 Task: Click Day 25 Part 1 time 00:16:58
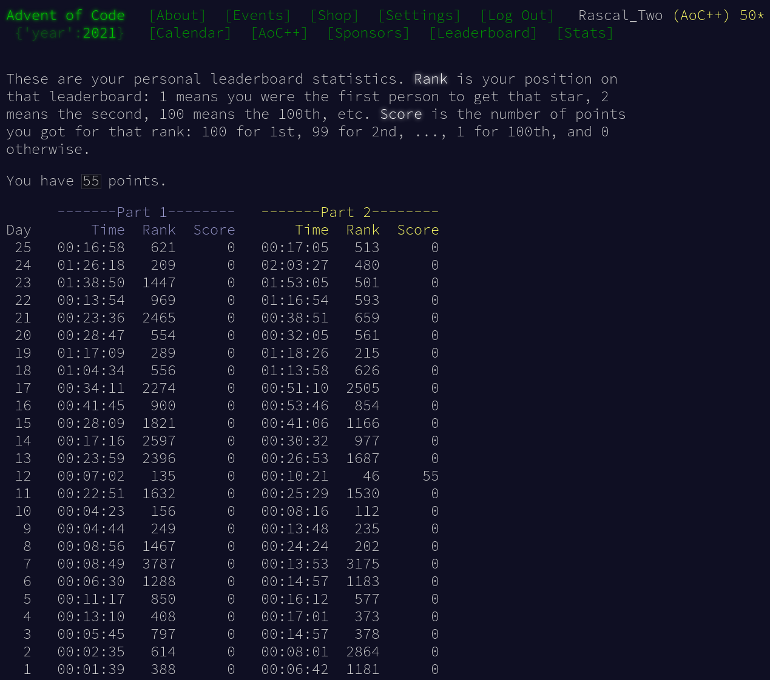91,247
